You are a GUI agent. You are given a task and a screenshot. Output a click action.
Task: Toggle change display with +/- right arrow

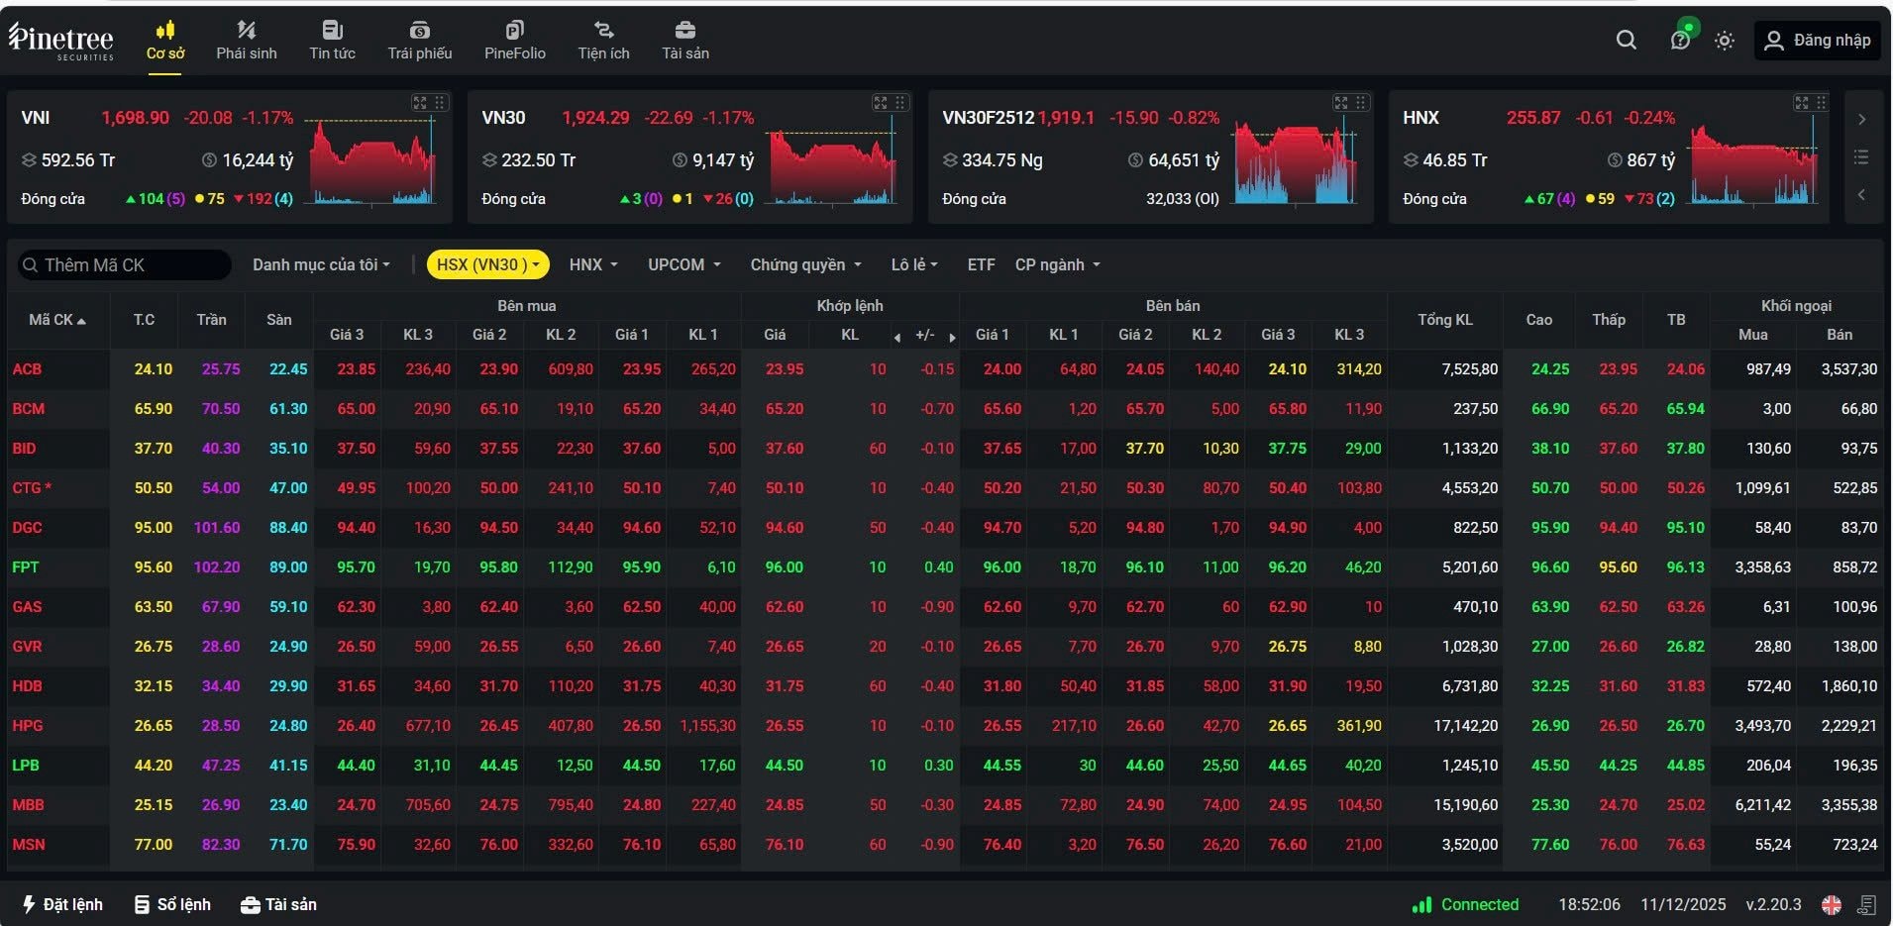952,337
